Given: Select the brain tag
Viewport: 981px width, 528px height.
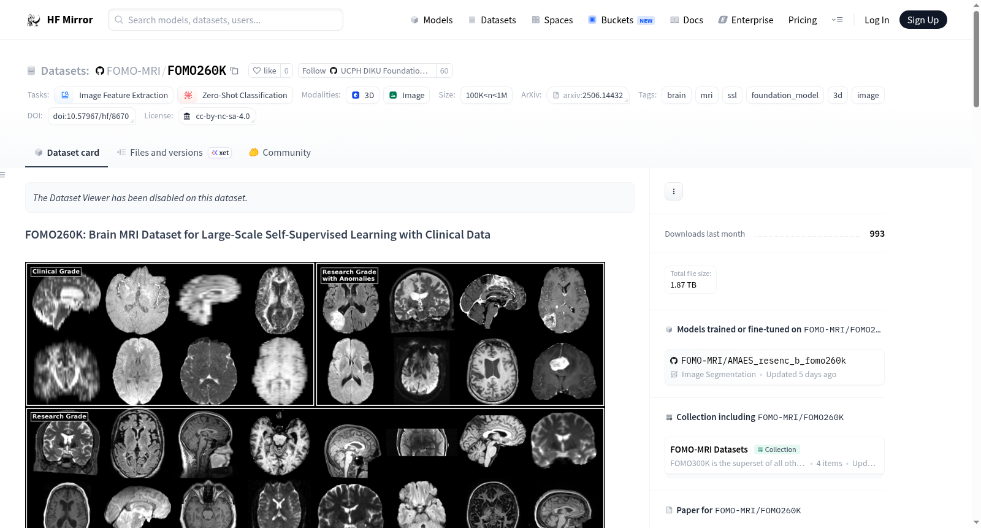Looking at the screenshot, I should pyautogui.click(x=676, y=95).
